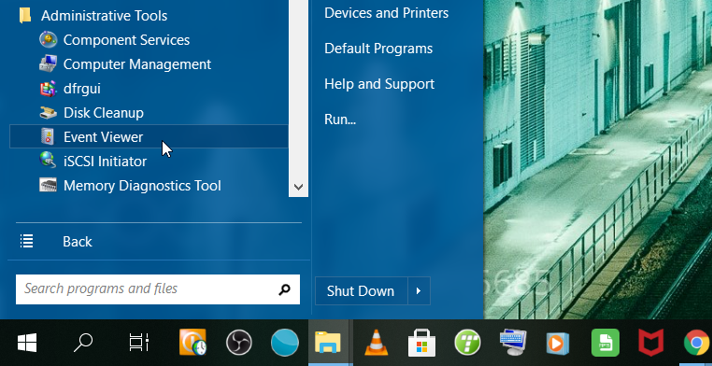Click the Search programs and files field
This screenshot has width=712, height=366.
click(x=158, y=289)
